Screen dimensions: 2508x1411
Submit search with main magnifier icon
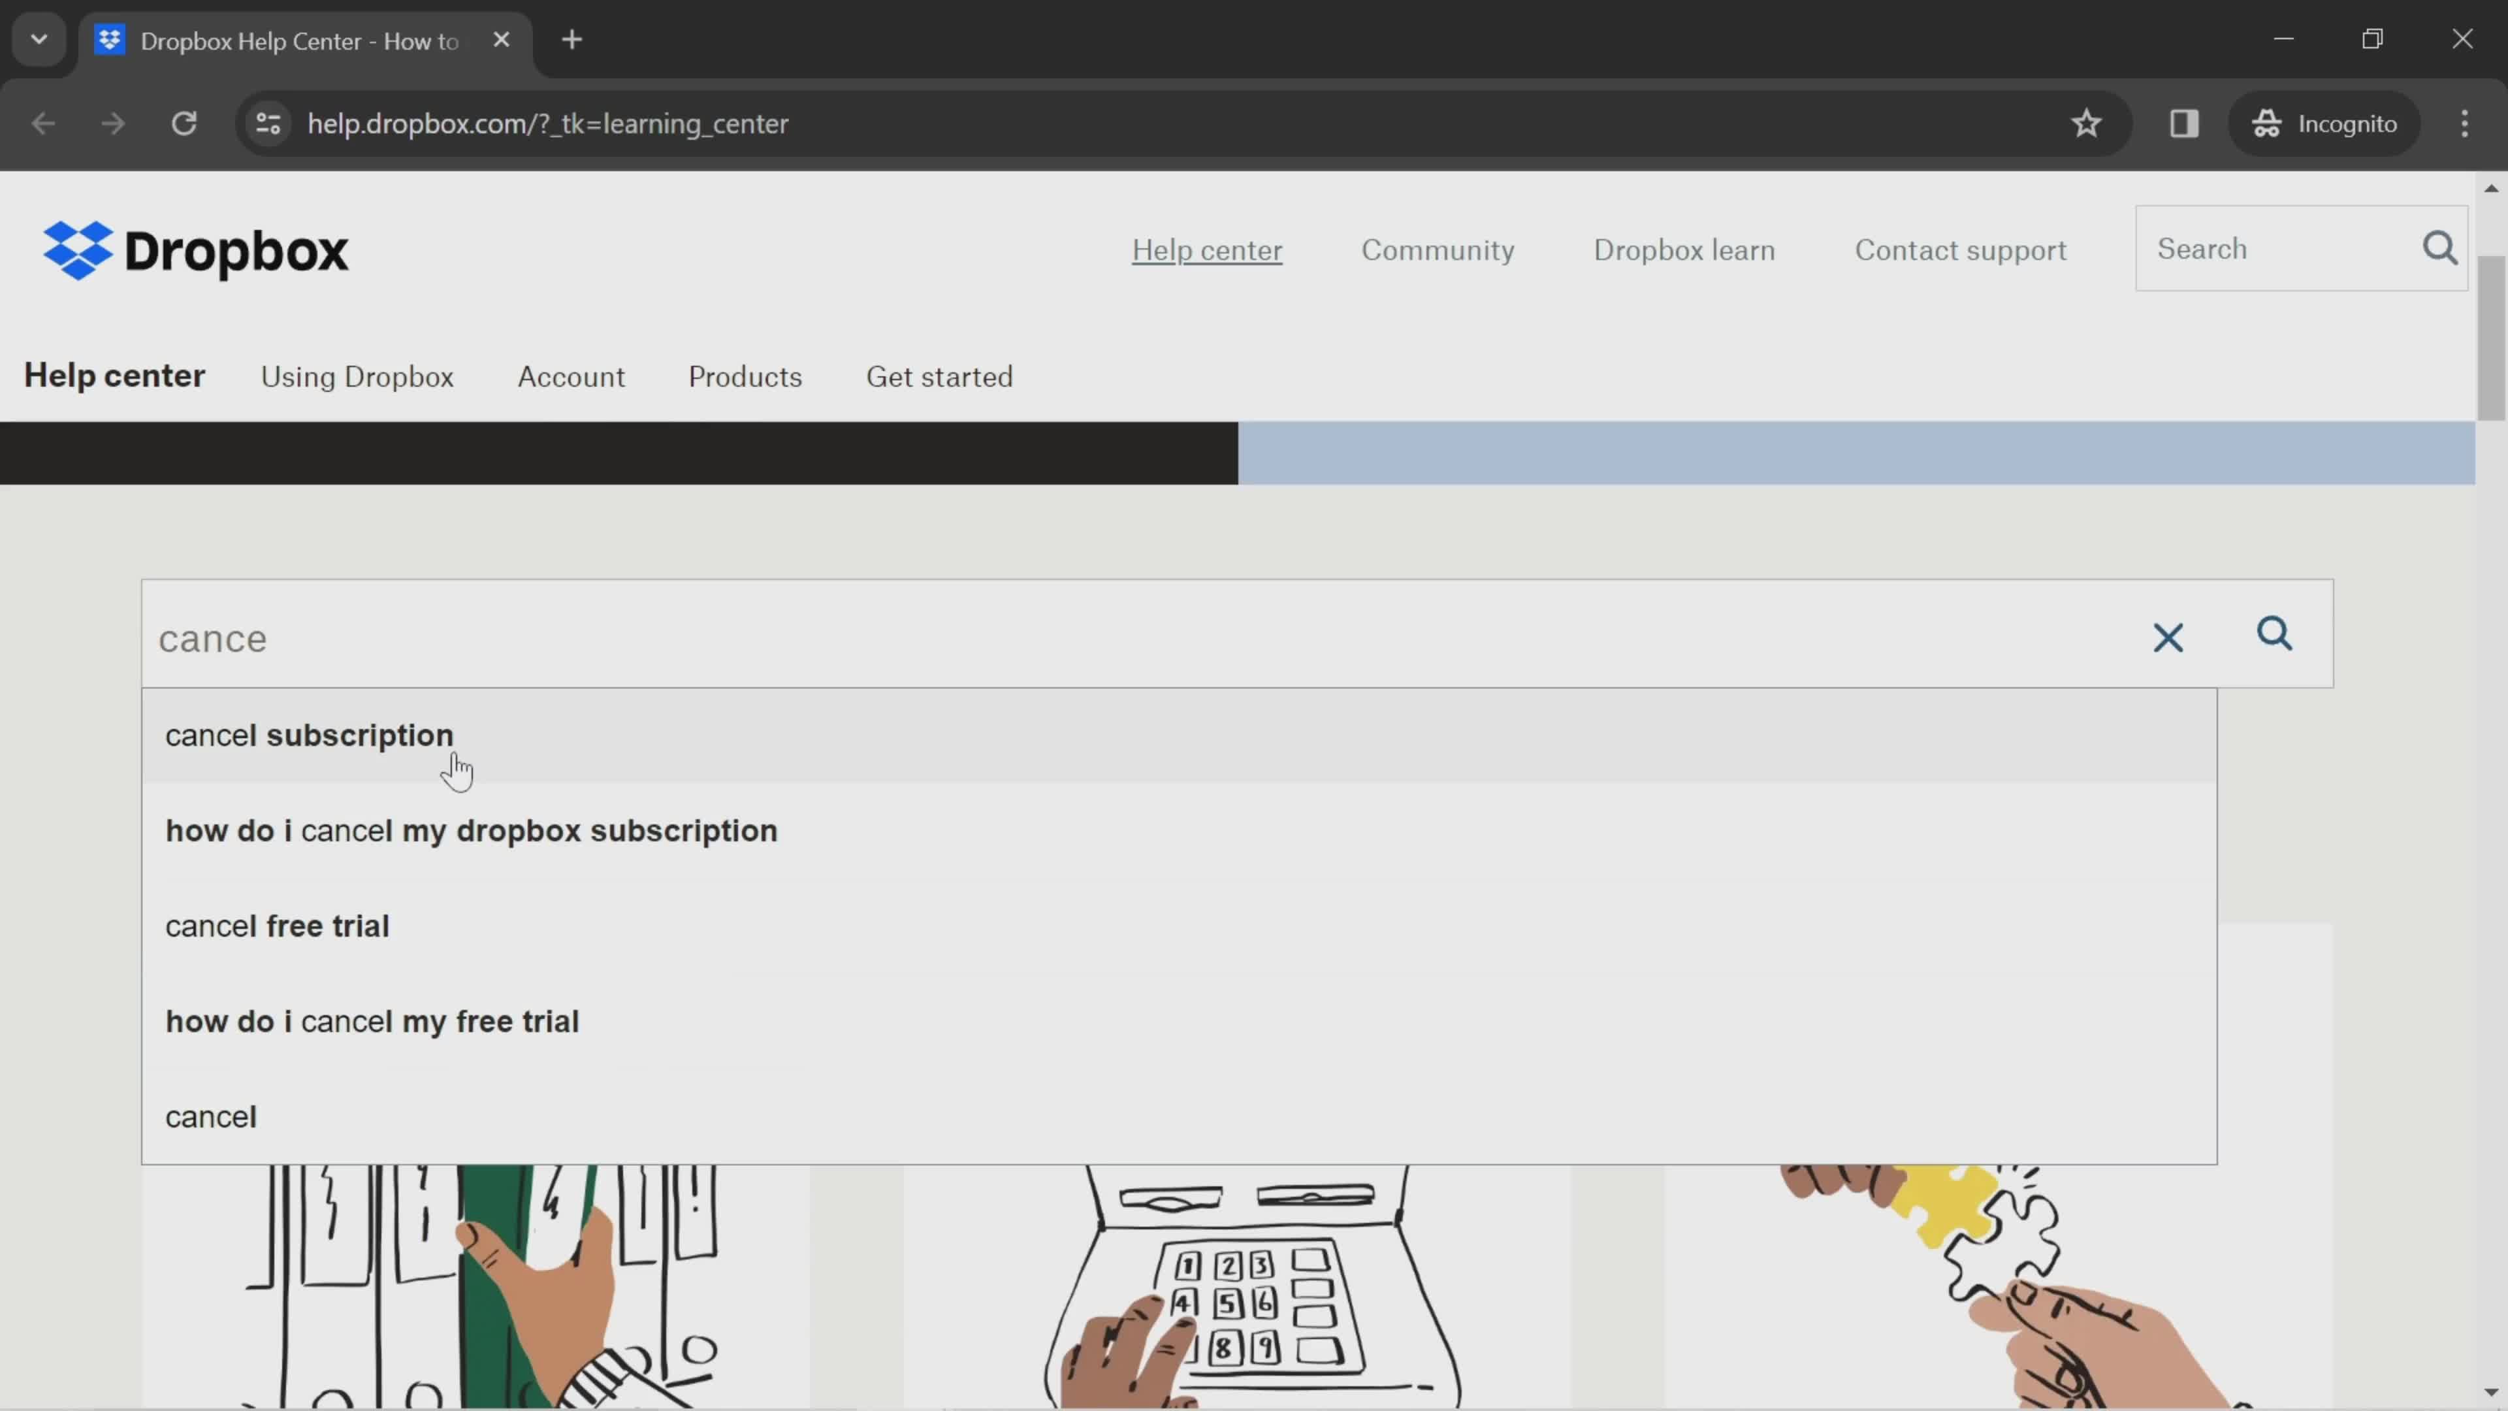tap(2274, 634)
